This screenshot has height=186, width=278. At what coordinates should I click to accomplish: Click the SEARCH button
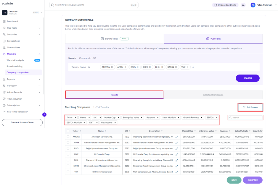click(248, 78)
